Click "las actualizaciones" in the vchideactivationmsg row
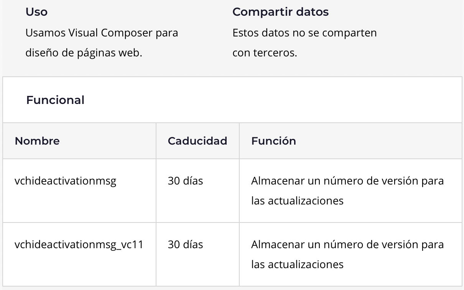464x290 pixels. (297, 201)
